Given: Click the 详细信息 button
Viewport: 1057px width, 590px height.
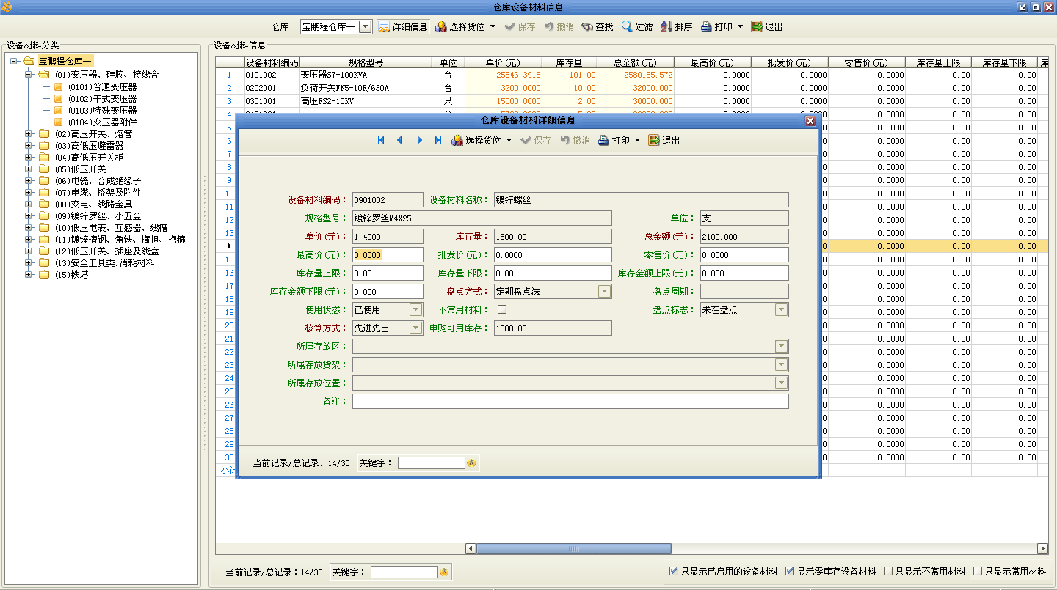Looking at the screenshot, I should (x=402, y=26).
